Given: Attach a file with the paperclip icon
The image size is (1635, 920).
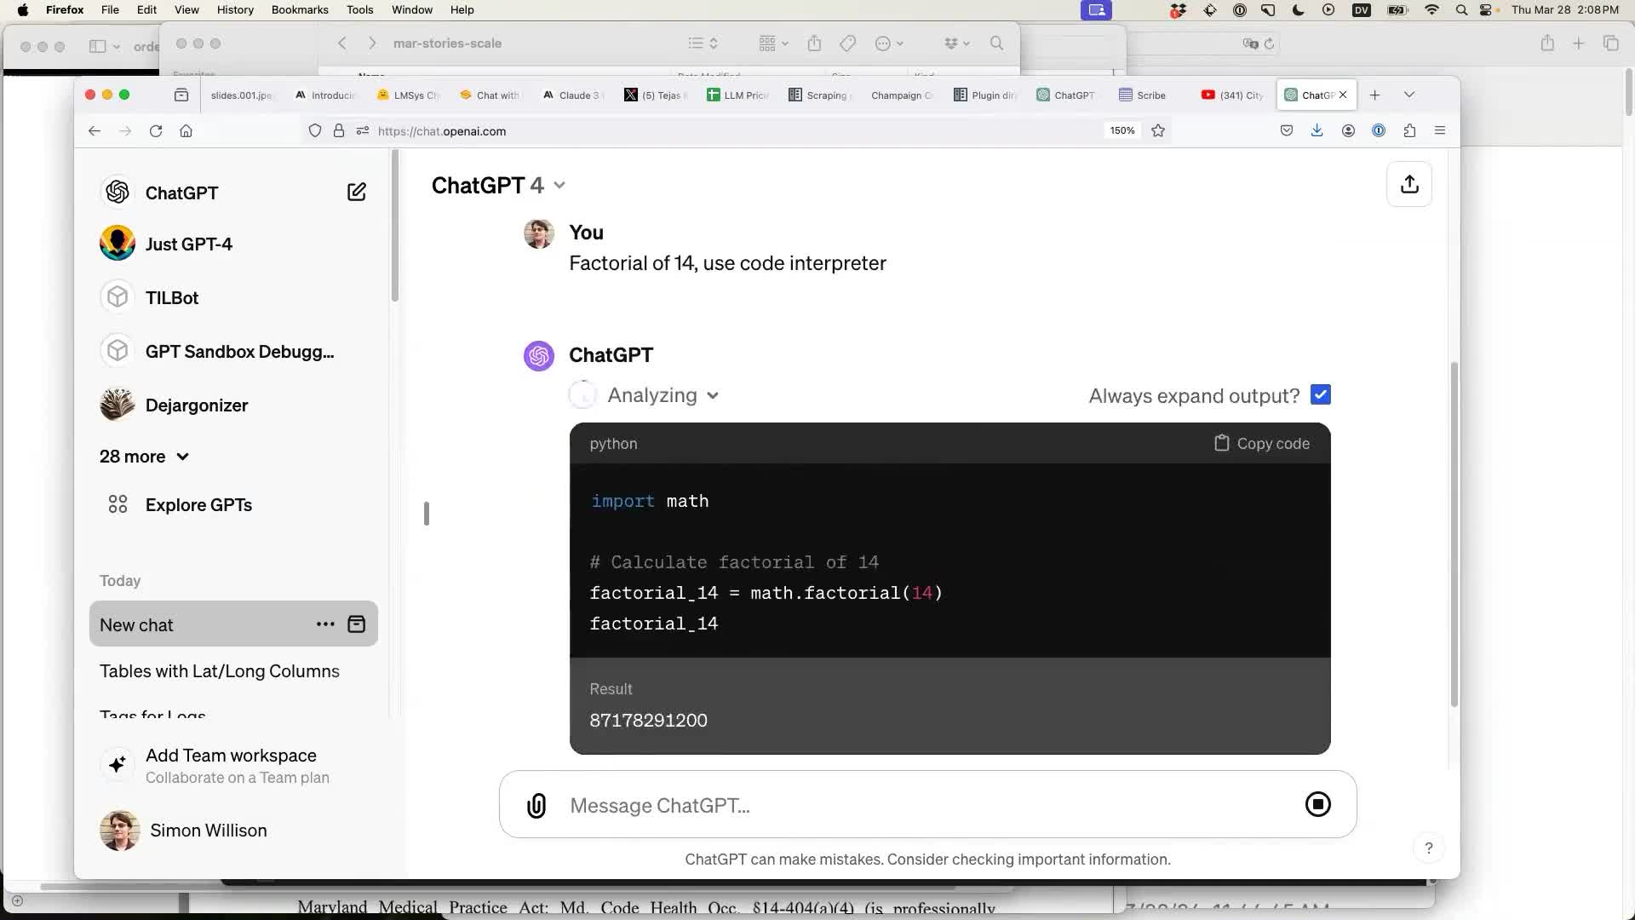Looking at the screenshot, I should (536, 805).
